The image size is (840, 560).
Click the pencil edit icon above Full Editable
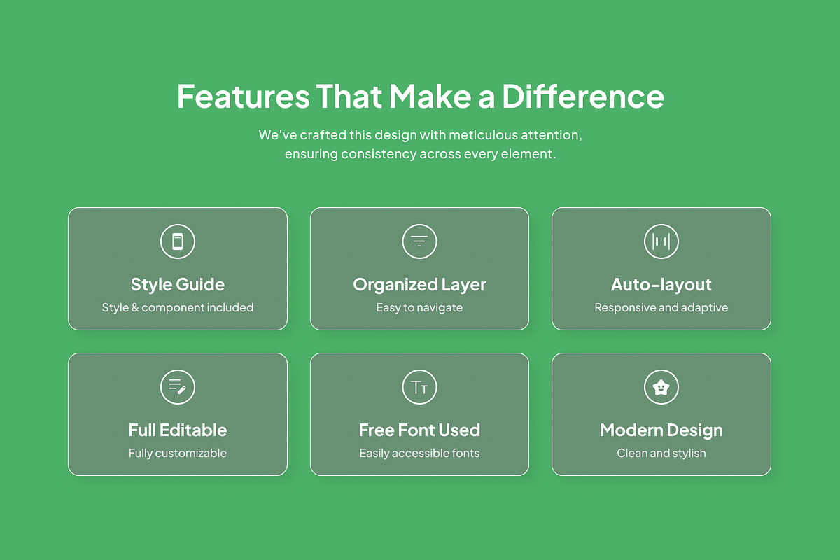[x=178, y=387]
